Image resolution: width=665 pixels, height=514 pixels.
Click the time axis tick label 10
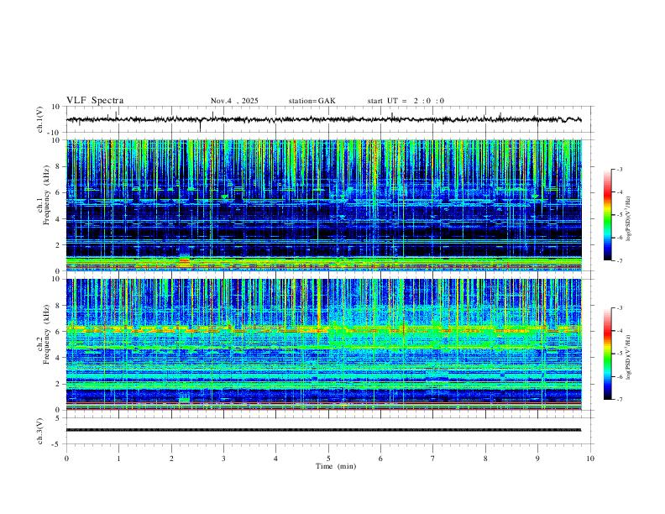coord(590,459)
